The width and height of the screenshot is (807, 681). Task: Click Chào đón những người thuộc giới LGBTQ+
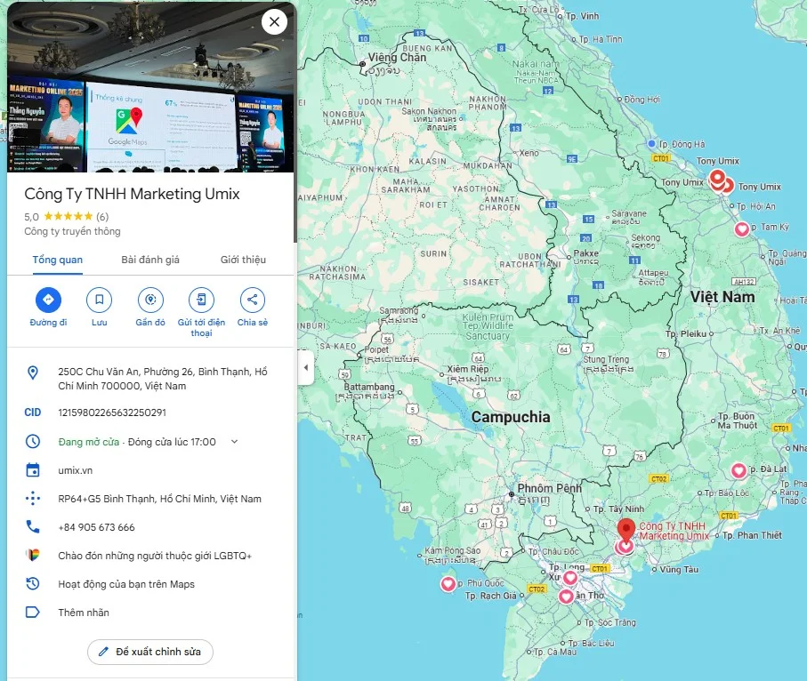tap(155, 556)
